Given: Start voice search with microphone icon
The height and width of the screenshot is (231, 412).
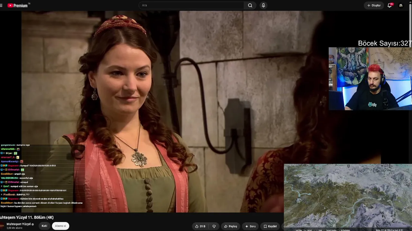Looking at the screenshot, I should point(263,5).
